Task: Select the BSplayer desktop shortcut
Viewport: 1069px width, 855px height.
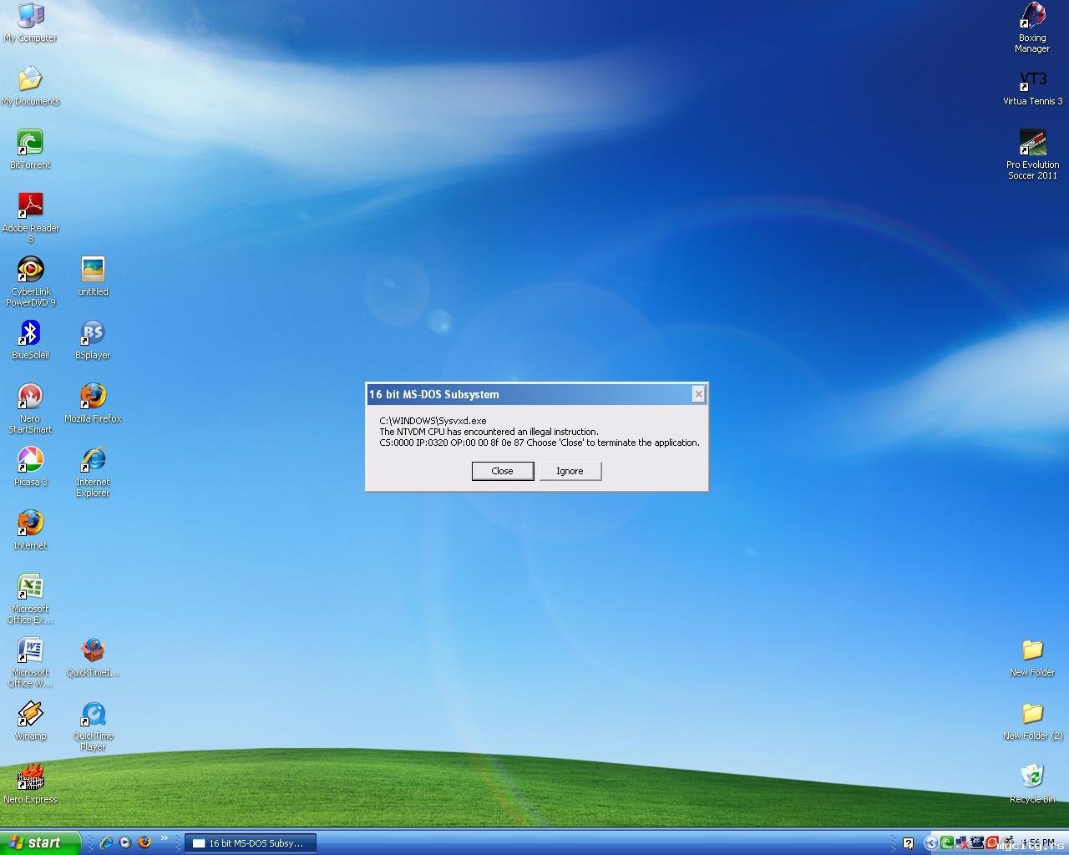Action: click(x=93, y=340)
